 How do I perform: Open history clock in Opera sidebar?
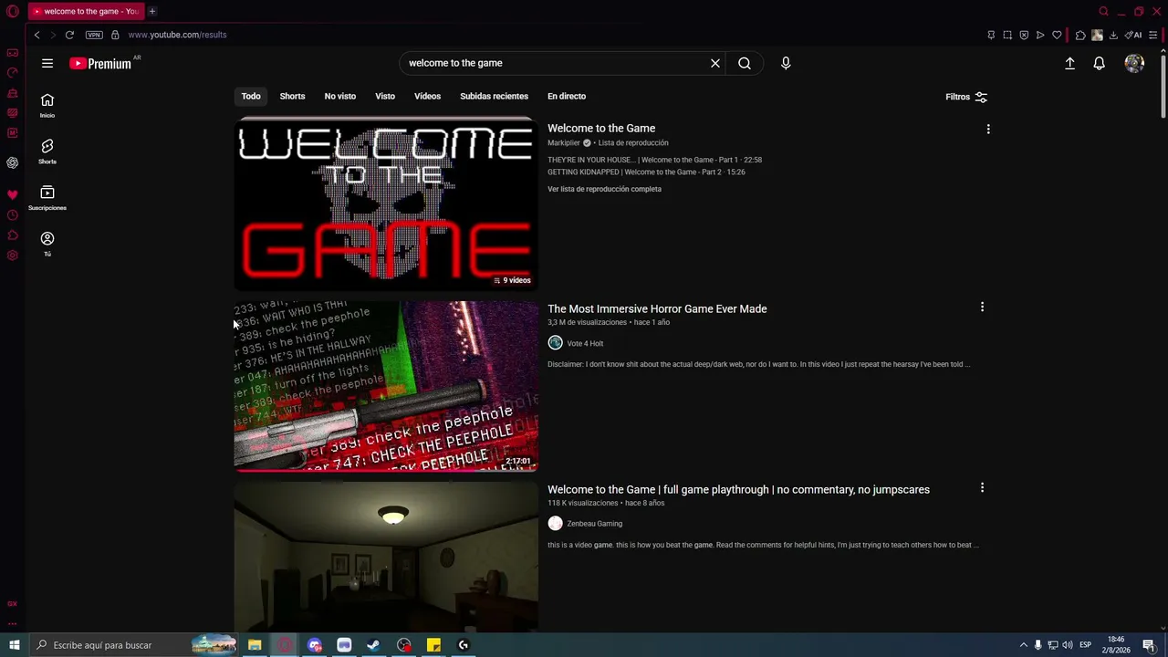(13, 215)
